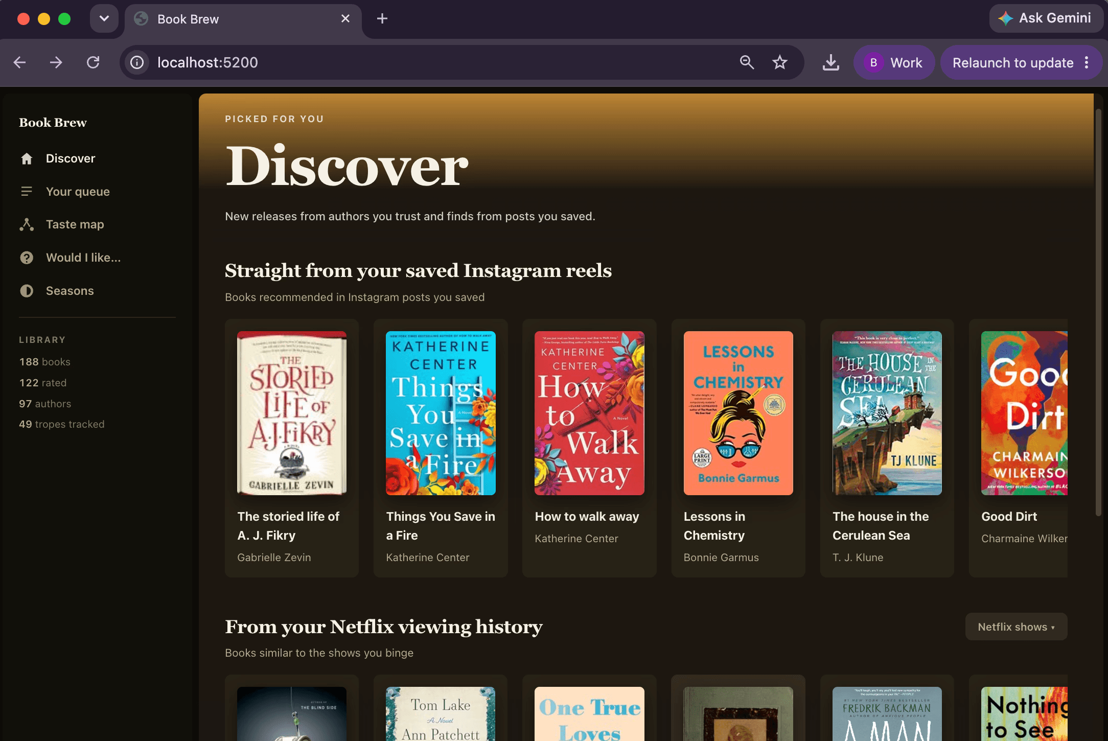
Task: Open Things You Save in a Fire cover
Action: [441, 413]
